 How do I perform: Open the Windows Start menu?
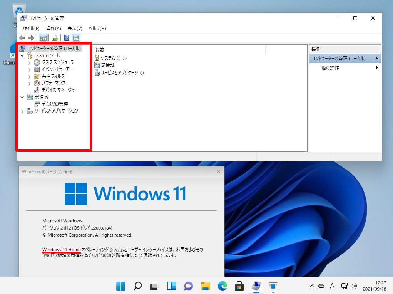(x=121, y=286)
